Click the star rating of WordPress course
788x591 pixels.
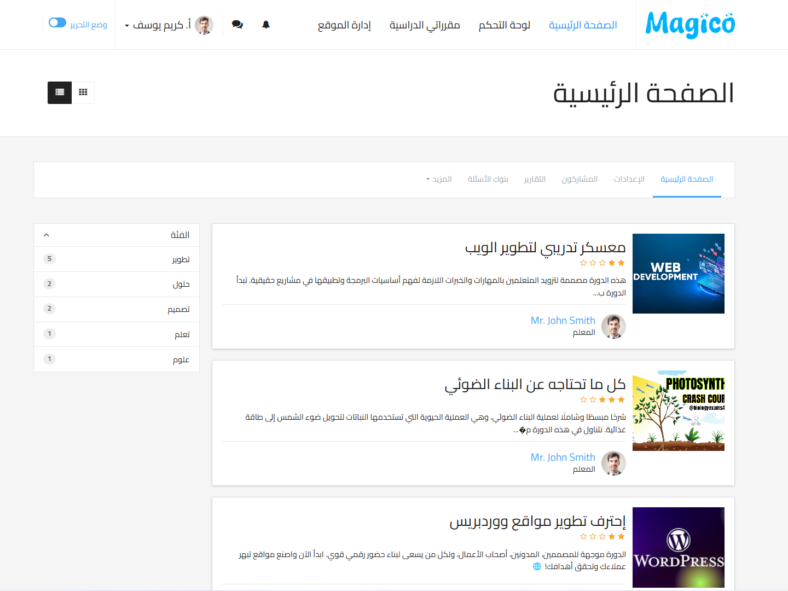click(x=602, y=537)
